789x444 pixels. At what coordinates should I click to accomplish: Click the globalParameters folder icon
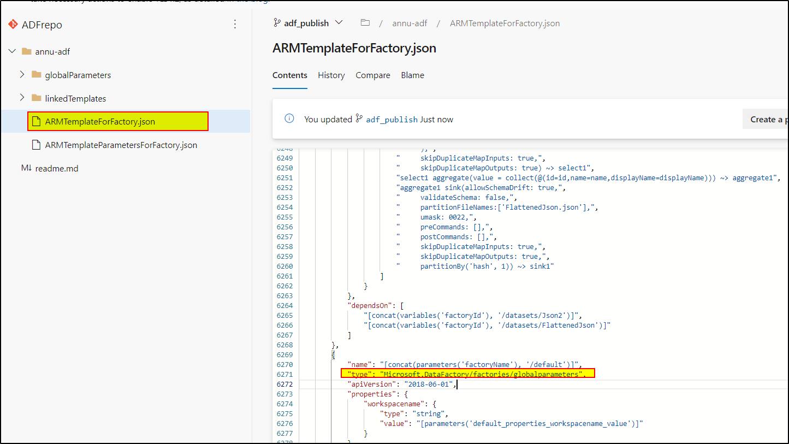coord(37,75)
